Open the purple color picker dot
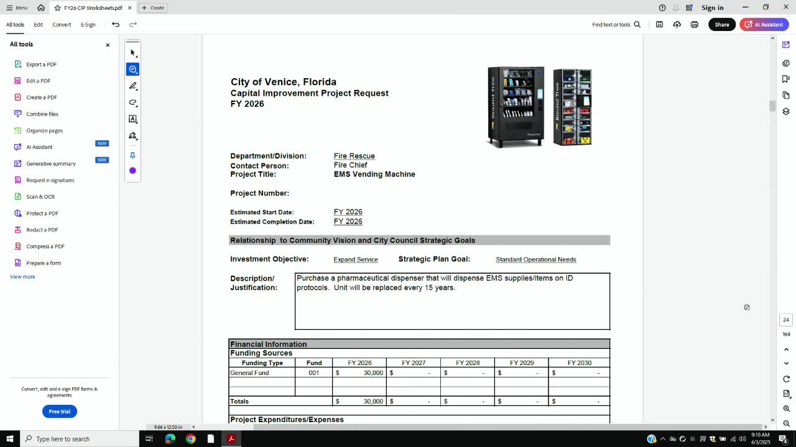The image size is (796, 447). 132,171
